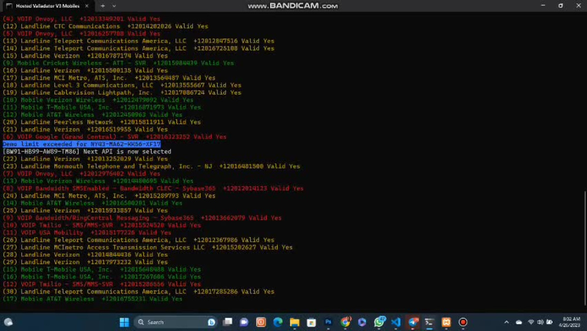Select the Terminal taskbar icon
This screenshot has height=331, width=587.
(x=430, y=322)
